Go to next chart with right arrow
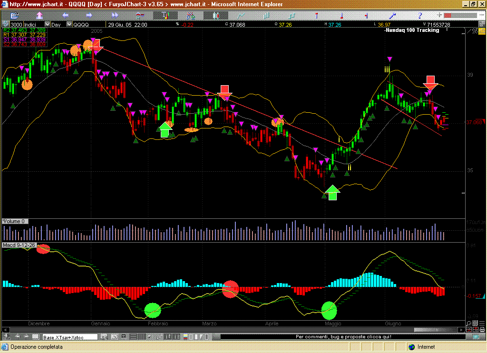487x353 pixels. coord(89,15)
